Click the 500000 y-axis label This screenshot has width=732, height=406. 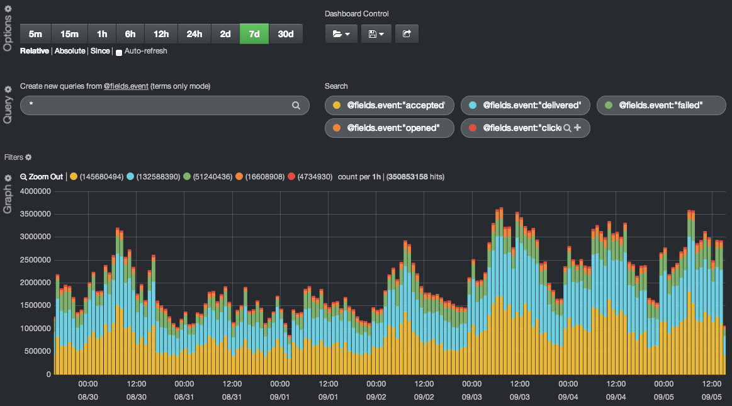tap(37, 351)
